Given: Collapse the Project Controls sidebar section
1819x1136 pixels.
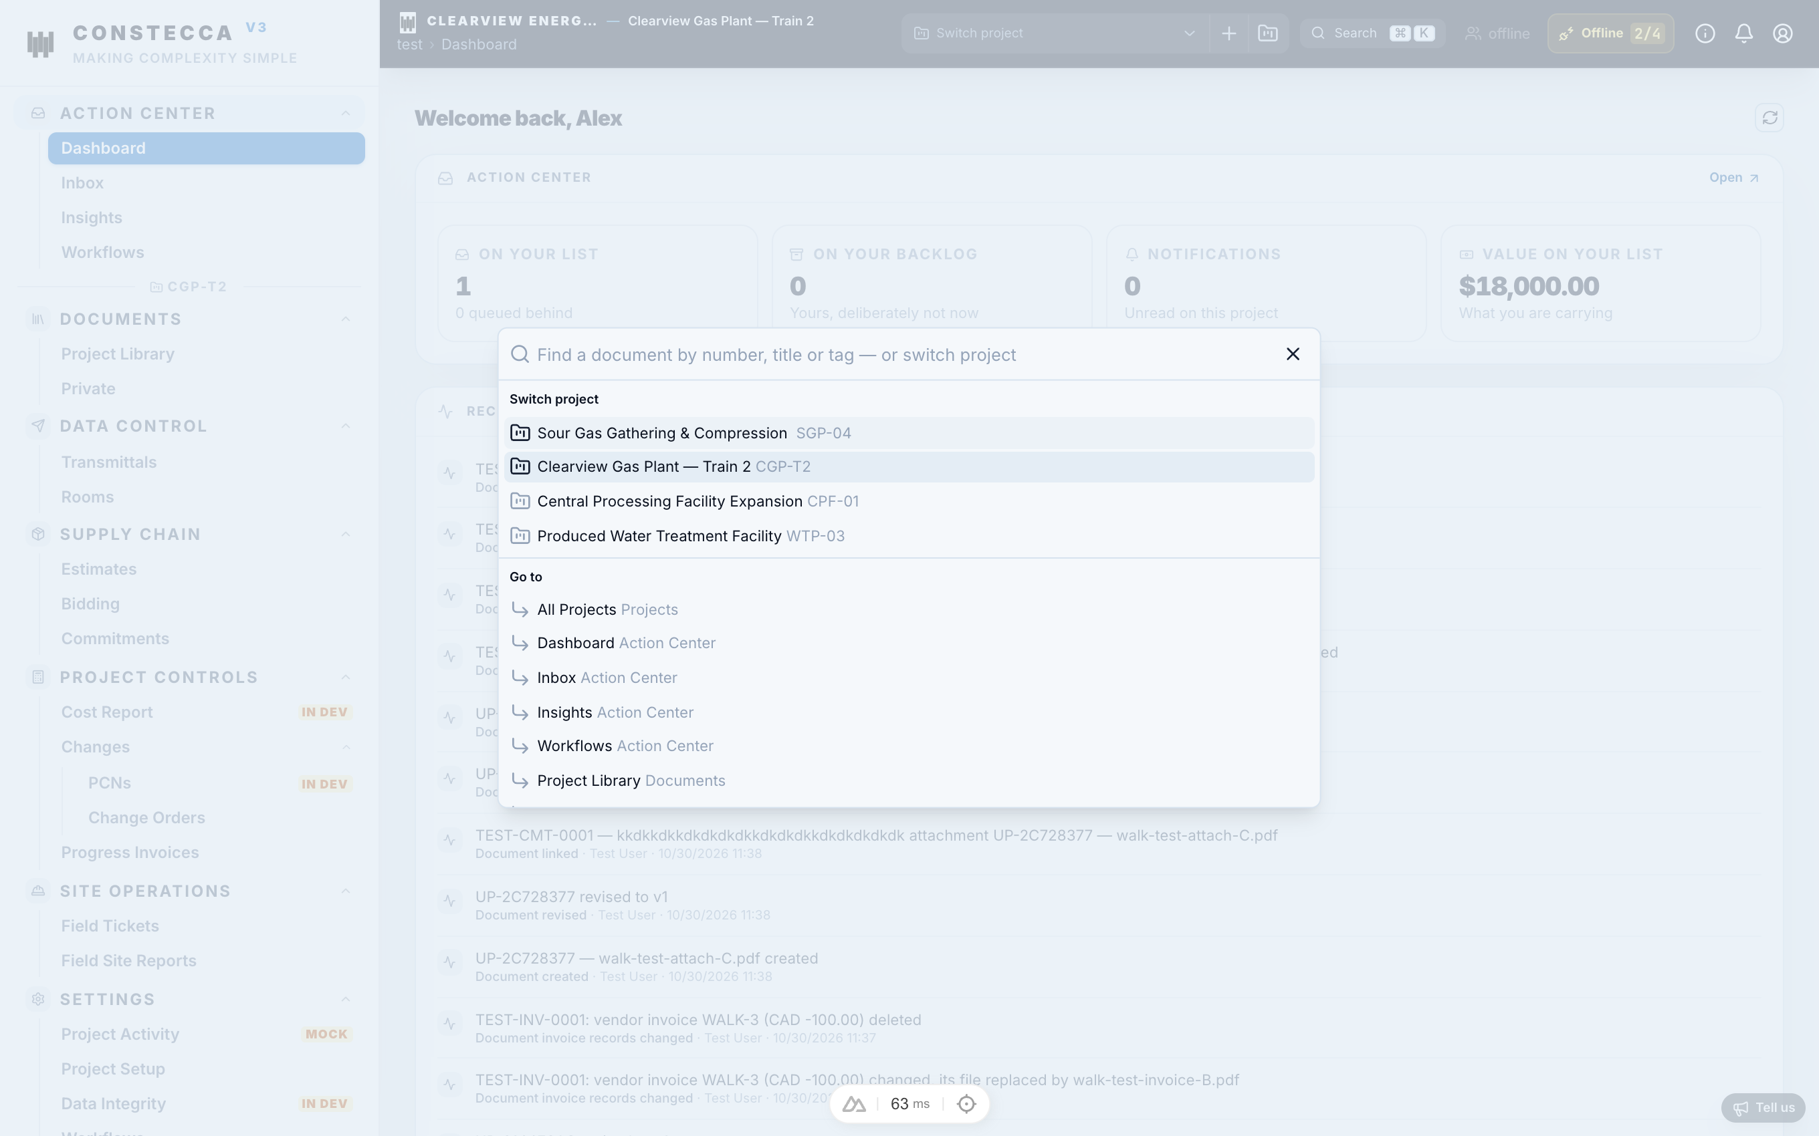Looking at the screenshot, I should [x=346, y=677].
